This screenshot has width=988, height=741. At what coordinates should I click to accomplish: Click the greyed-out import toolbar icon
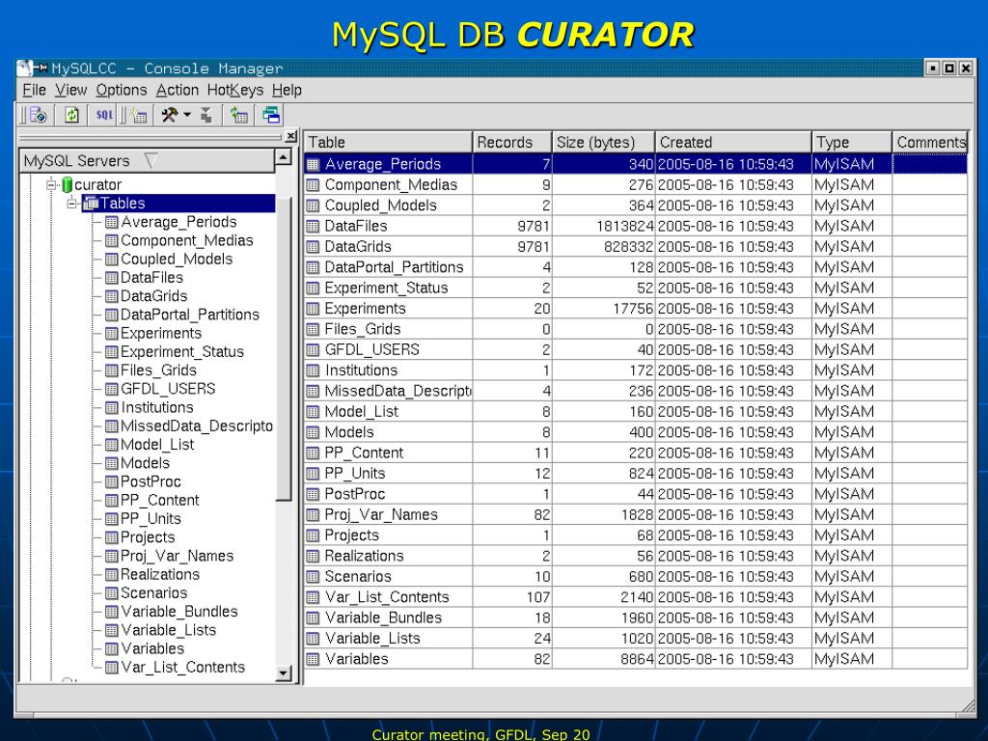point(206,116)
